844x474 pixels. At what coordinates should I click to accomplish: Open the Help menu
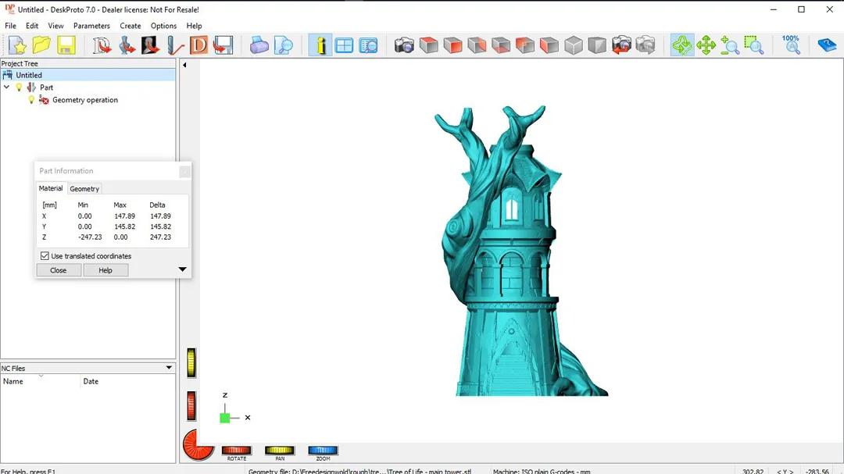tap(195, 26)
